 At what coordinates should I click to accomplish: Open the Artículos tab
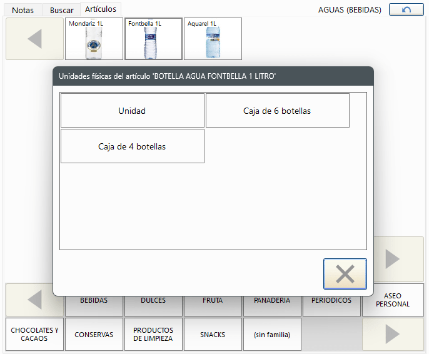(x=100, y=9)
